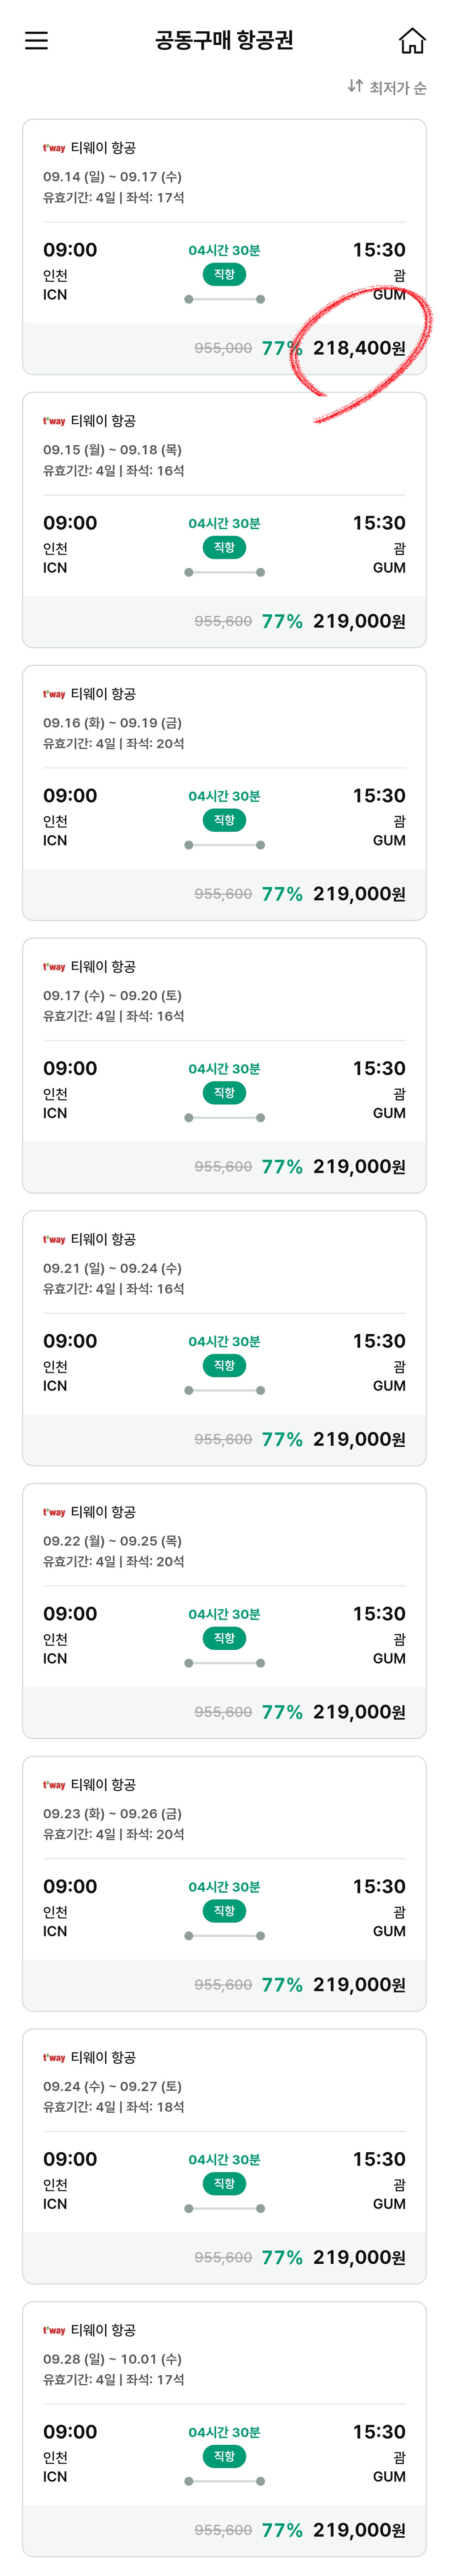
Task: Select 219,000원 price on 09.21 flight
Action: tap(359, 1439)
